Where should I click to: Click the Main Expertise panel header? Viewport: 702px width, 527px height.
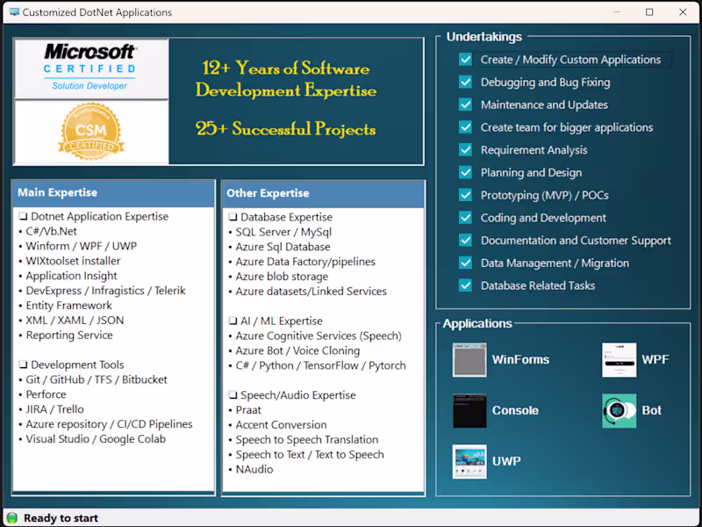(x=114, y=193)
